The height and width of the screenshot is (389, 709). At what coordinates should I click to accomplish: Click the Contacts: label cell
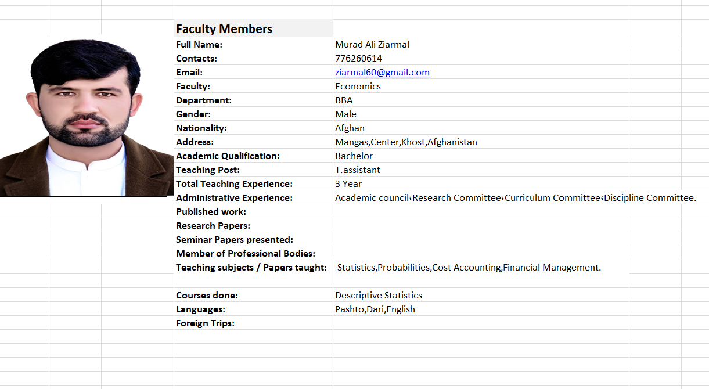(253, 58)
